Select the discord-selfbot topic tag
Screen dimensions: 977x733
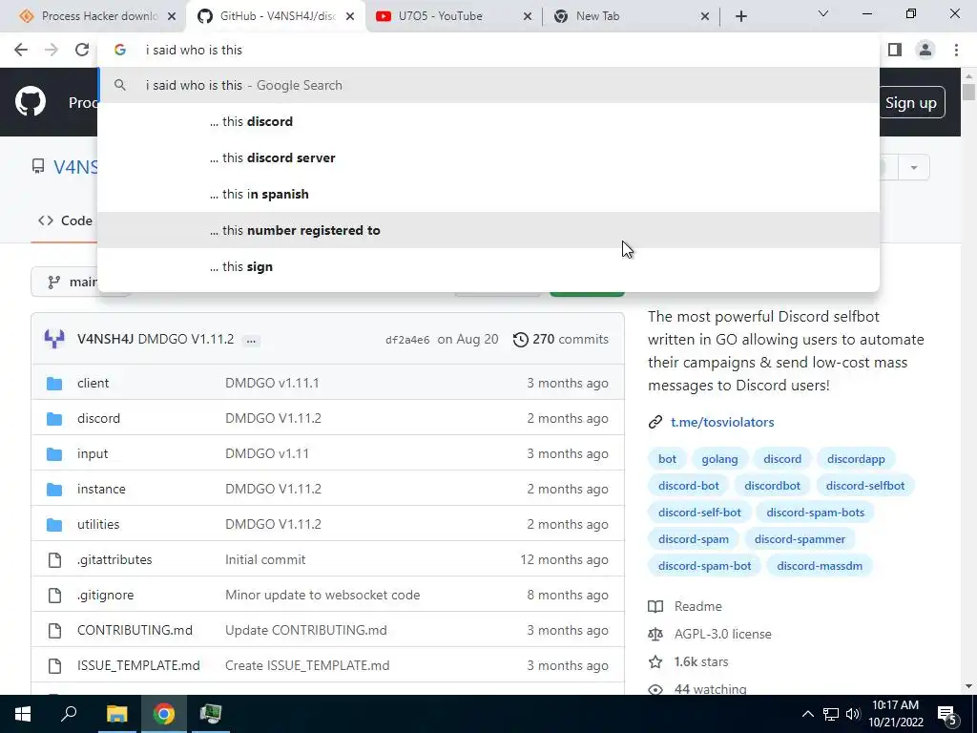coord(864,486)
